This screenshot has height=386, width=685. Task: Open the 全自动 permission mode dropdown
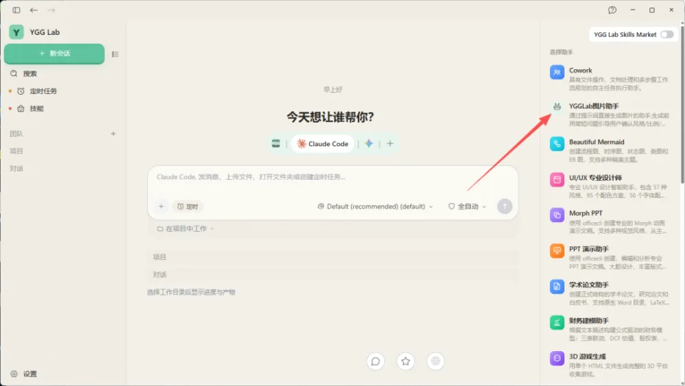pos(467,206)
